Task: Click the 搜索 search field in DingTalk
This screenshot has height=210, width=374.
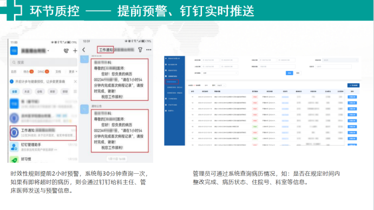Action: click(x=43, y=62)
